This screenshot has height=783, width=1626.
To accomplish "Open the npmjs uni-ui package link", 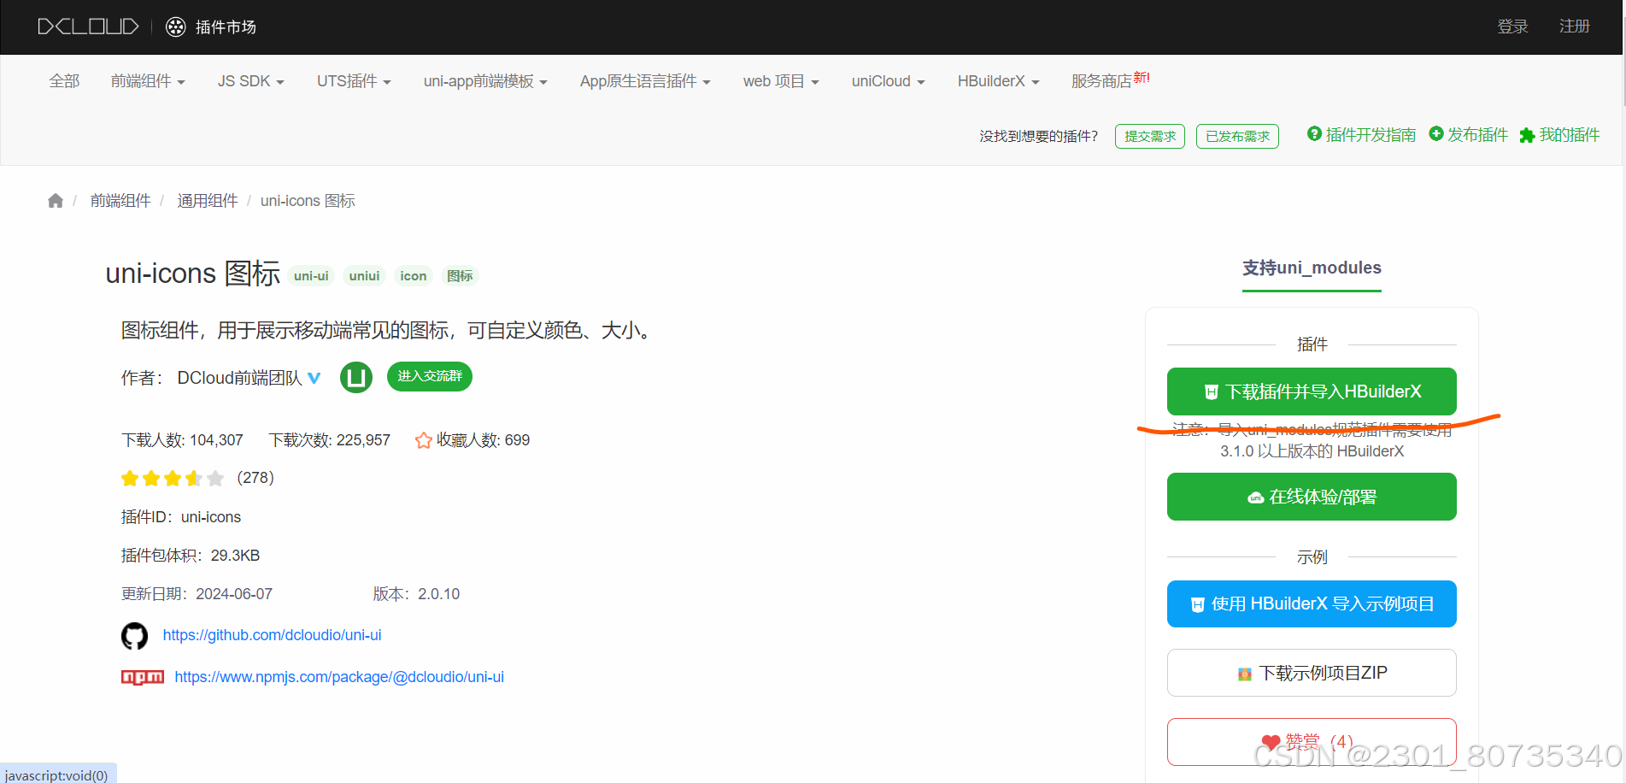I will [x=339, y=677].
